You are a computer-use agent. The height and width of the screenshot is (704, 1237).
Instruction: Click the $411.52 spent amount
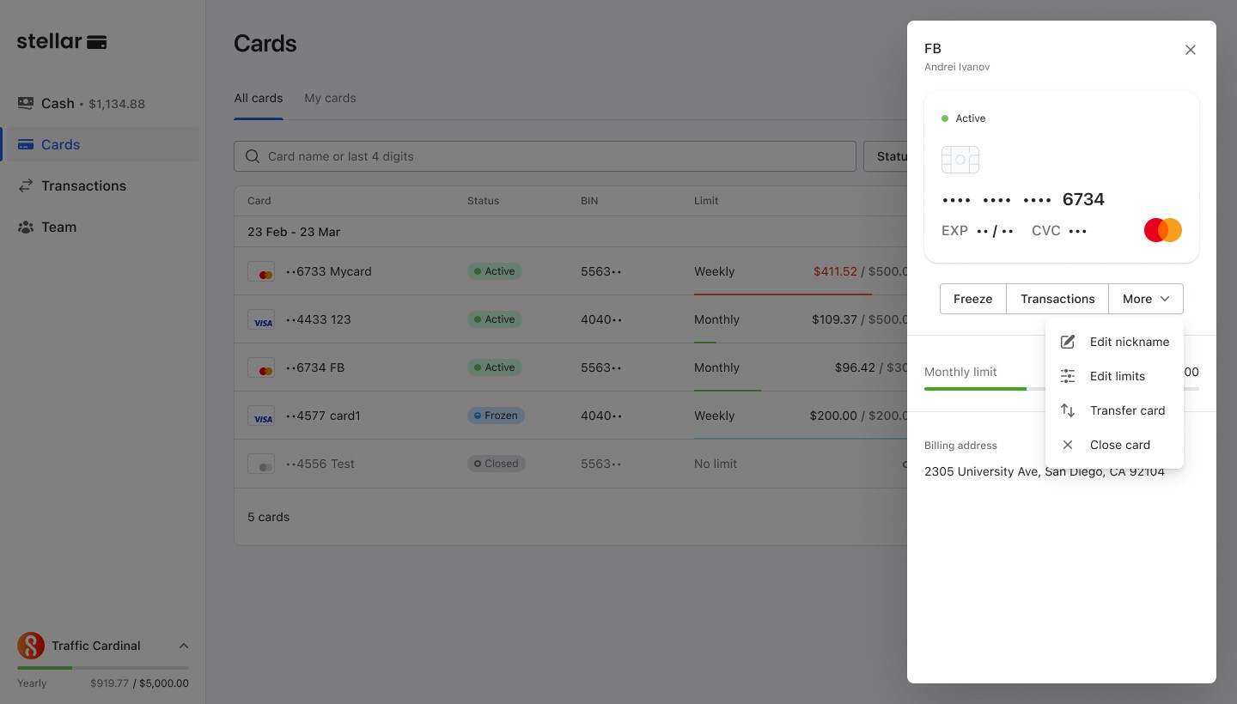(835, 271)
